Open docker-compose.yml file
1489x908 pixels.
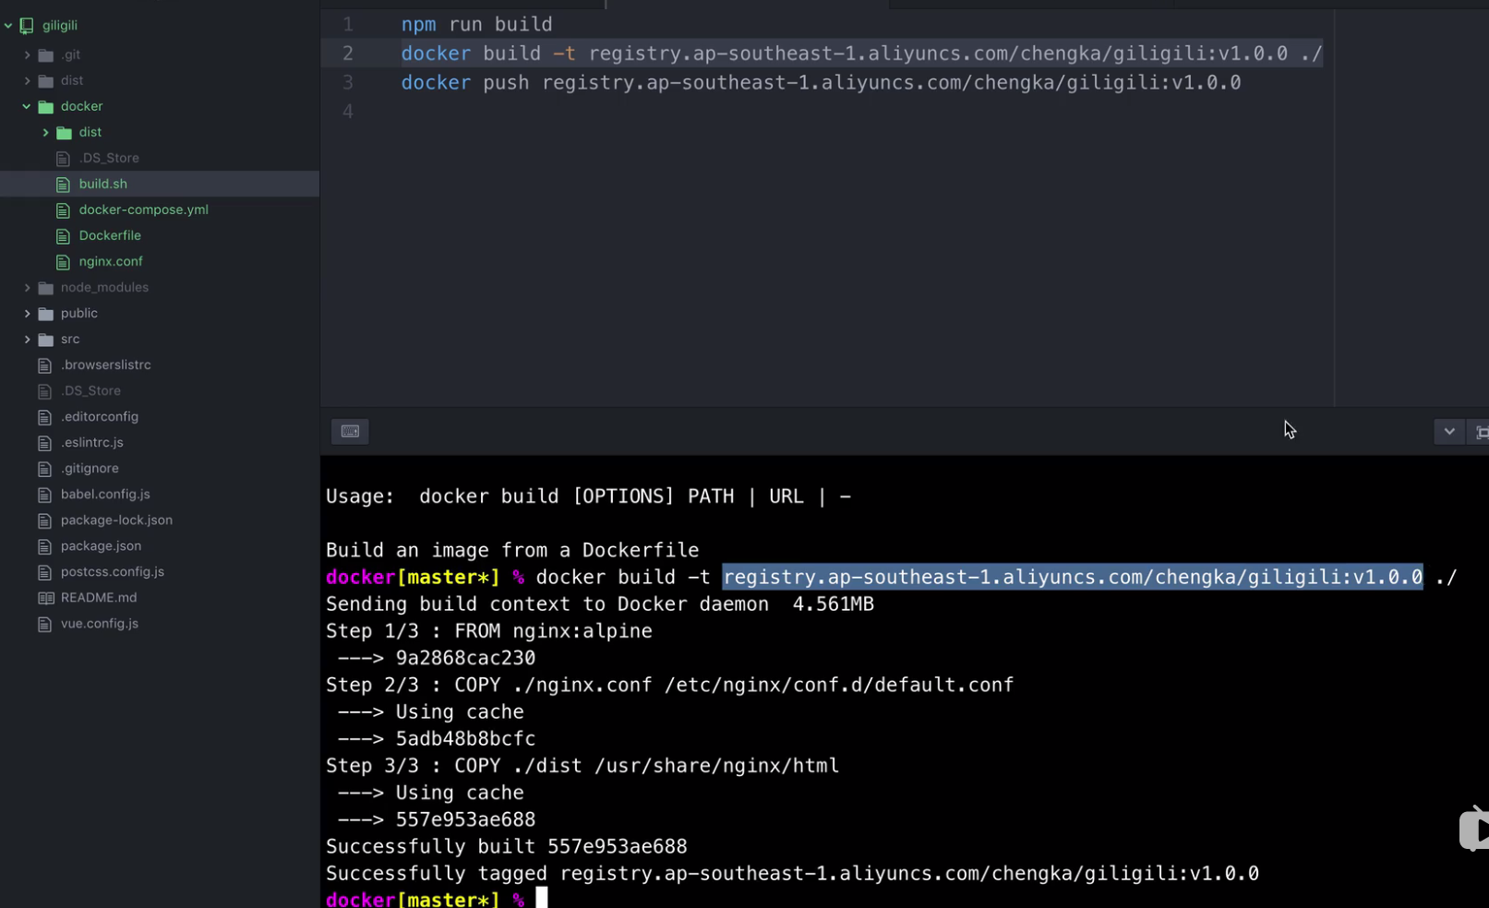(143, 209)
